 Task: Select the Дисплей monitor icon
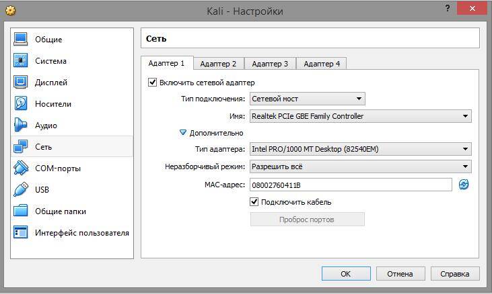[x=20, y=83]
